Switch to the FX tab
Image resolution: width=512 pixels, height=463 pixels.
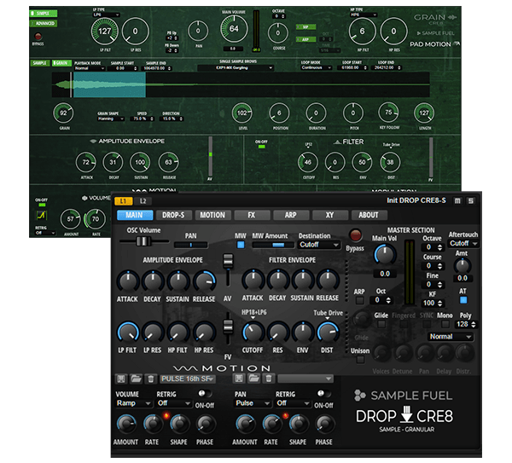coord(252,215)
